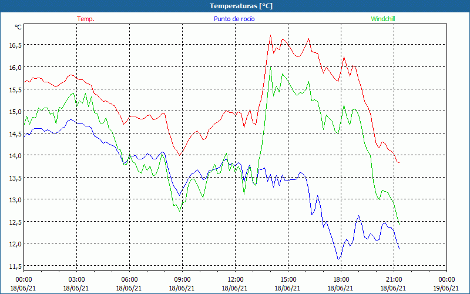This screenshot has width=470, height=294.
Task: Click the red temperature peak near 14:00
Action: 270,35
